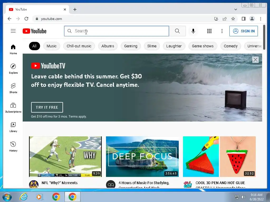Click the SIGN IN button
Screen dimensions: 270x202
pyautogui.click(x=243, y=31)
